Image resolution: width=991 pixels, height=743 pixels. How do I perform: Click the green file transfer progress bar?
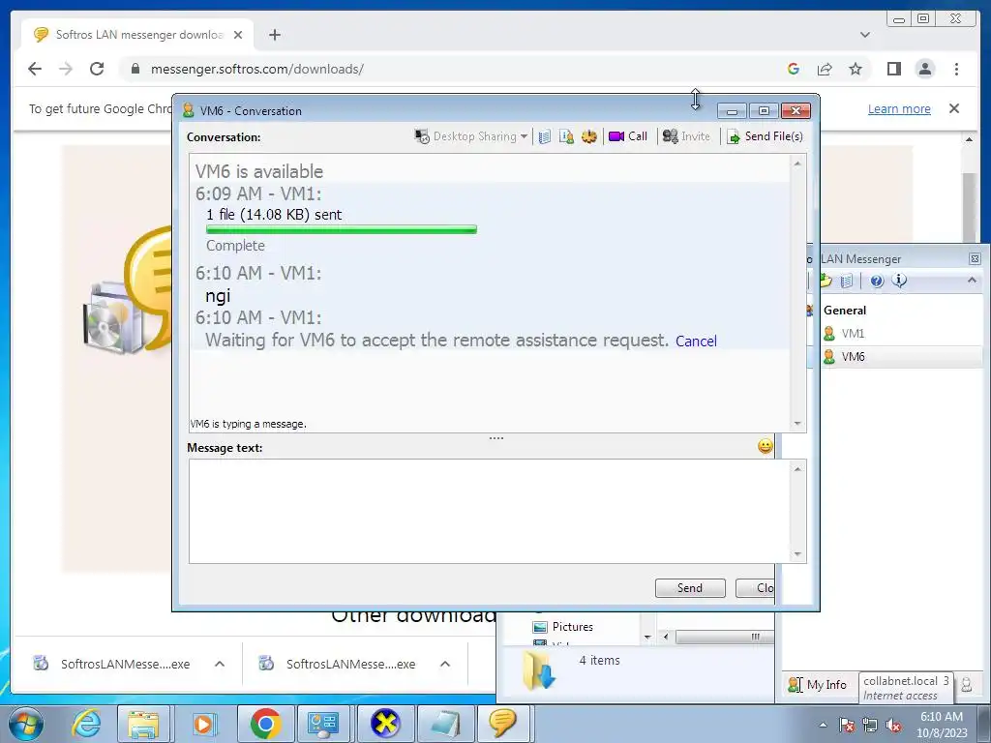click(x=342, y=230)
